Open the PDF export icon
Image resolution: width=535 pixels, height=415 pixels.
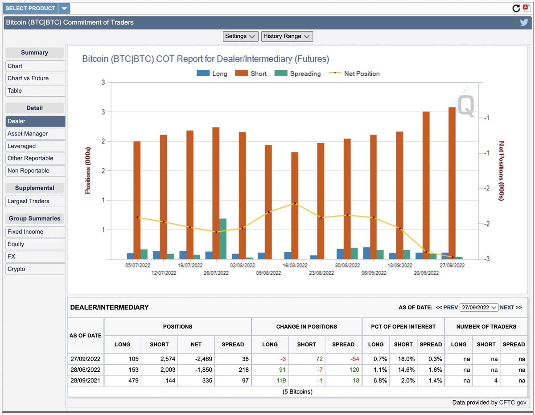[526, 8]
